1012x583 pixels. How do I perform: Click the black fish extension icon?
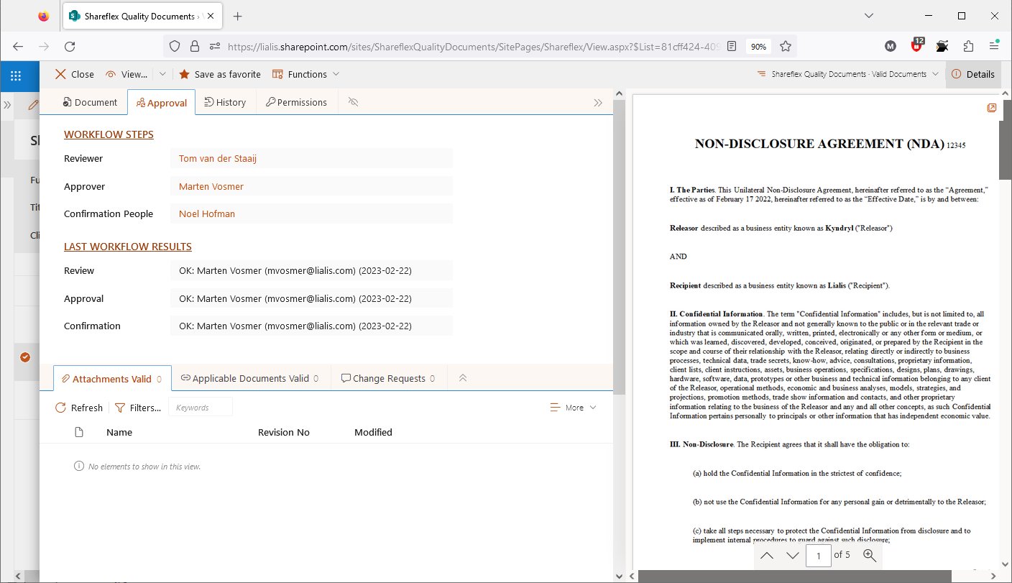942,46
